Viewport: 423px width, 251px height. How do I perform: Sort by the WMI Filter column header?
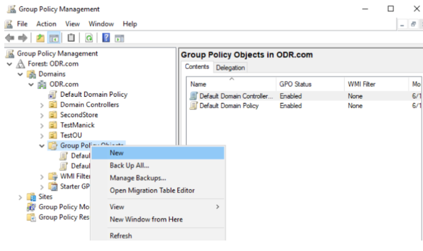376,84
